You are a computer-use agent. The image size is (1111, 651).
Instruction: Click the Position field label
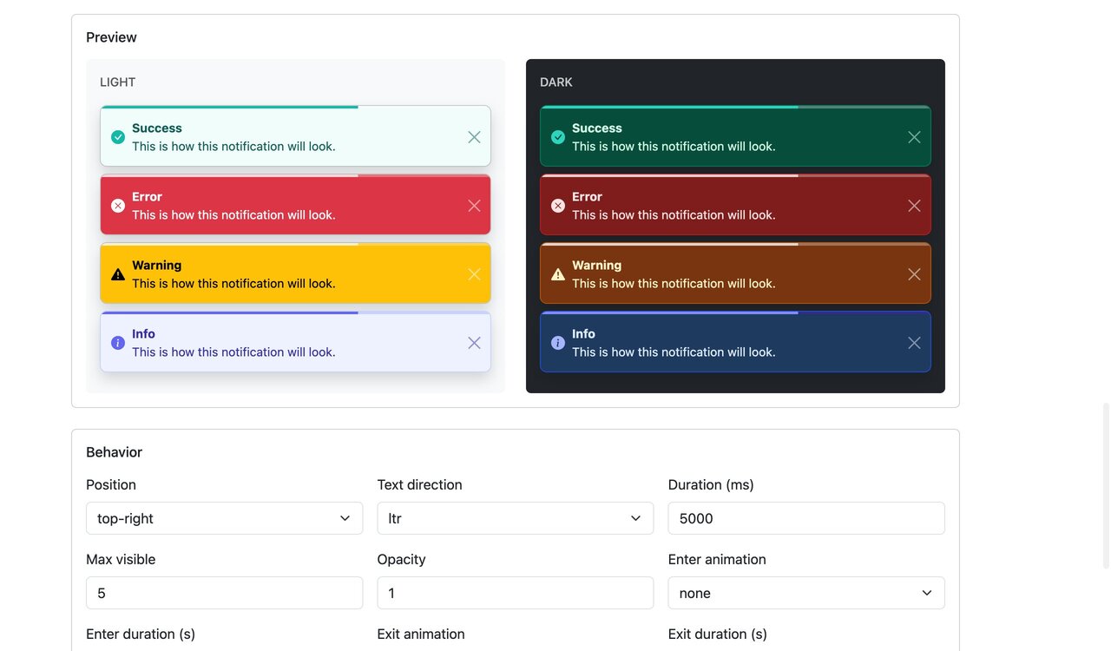point(111,484)
